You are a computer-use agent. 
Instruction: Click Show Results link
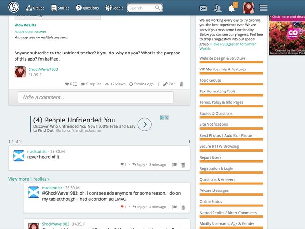point(25,25)
